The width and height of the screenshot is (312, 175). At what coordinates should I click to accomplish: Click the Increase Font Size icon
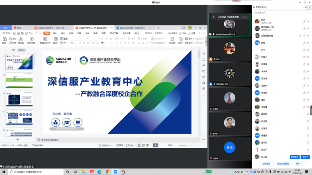(102, 38)
